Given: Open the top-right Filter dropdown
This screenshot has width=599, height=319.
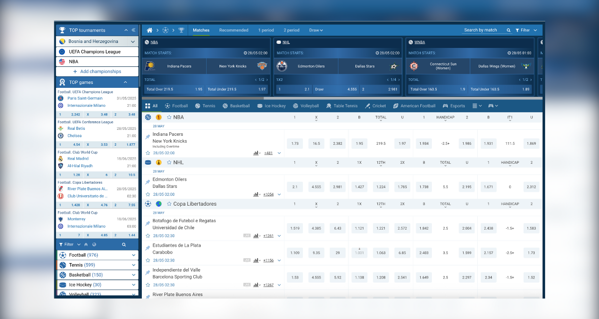Looking at the screenshot, I should (526, 30).
